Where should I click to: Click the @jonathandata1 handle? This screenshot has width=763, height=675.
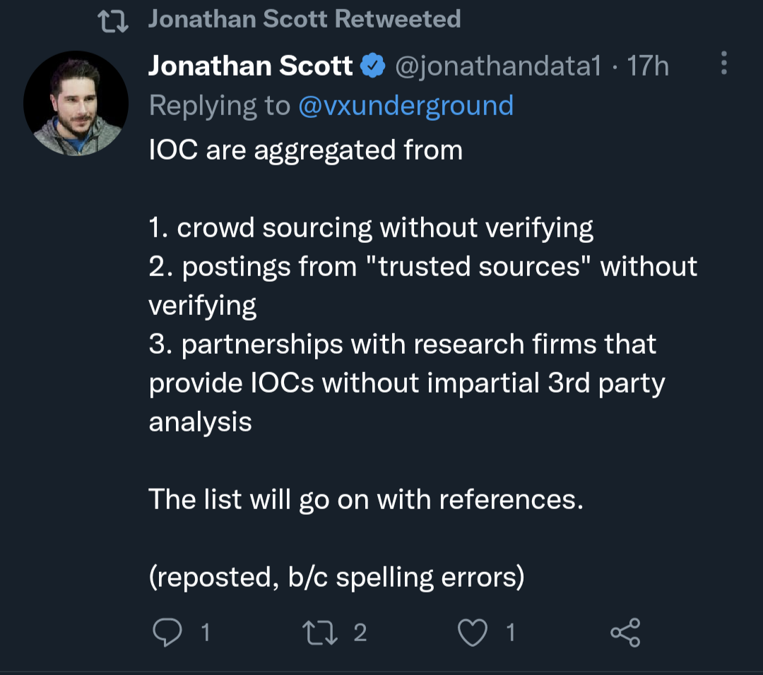pyautogui.click(x=497, y=66)
